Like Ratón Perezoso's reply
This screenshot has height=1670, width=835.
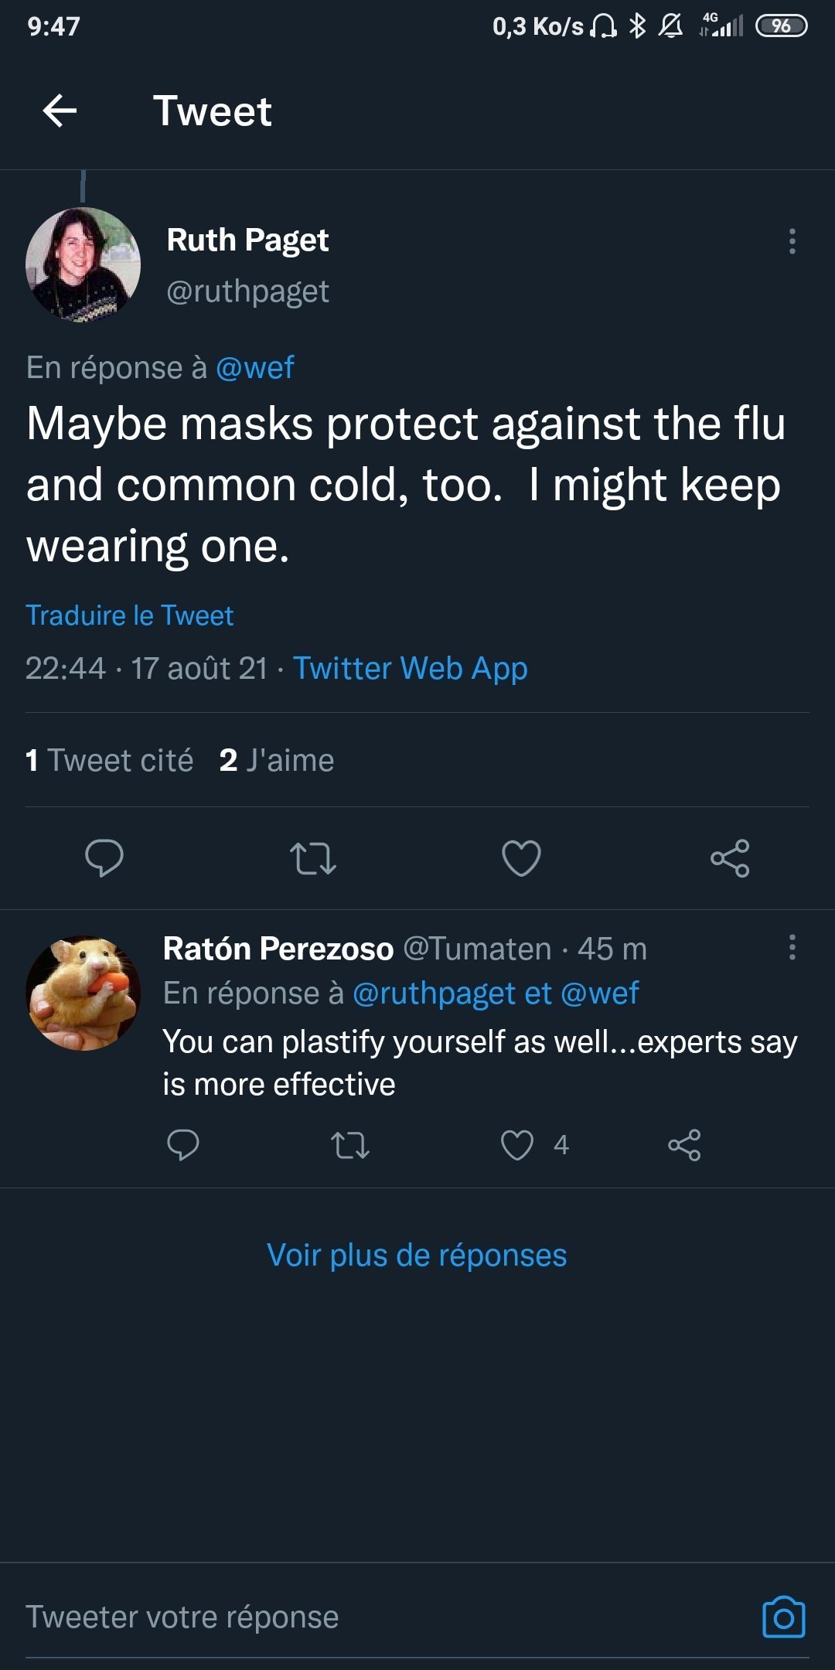[x=517, y=1145]
